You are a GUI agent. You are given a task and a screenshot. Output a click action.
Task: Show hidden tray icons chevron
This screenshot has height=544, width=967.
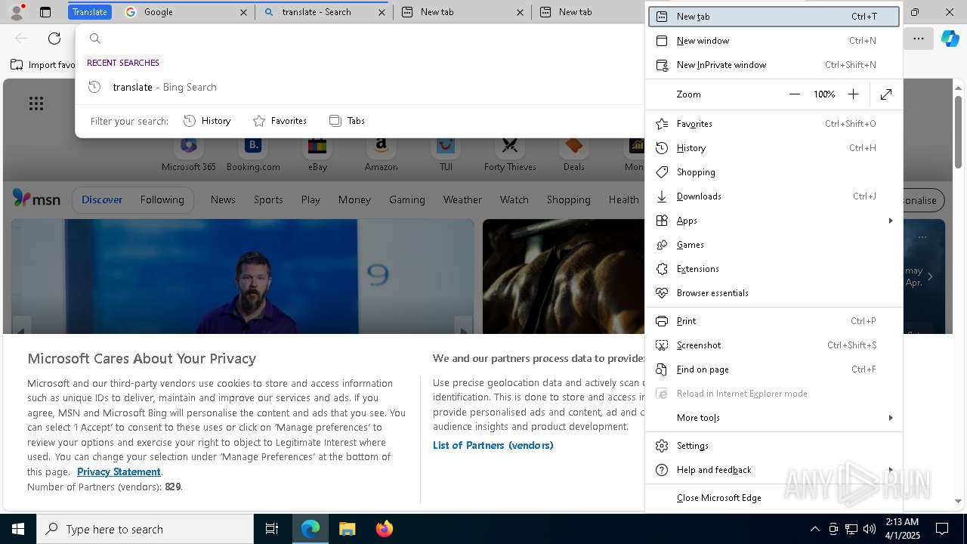click(815, 529)
